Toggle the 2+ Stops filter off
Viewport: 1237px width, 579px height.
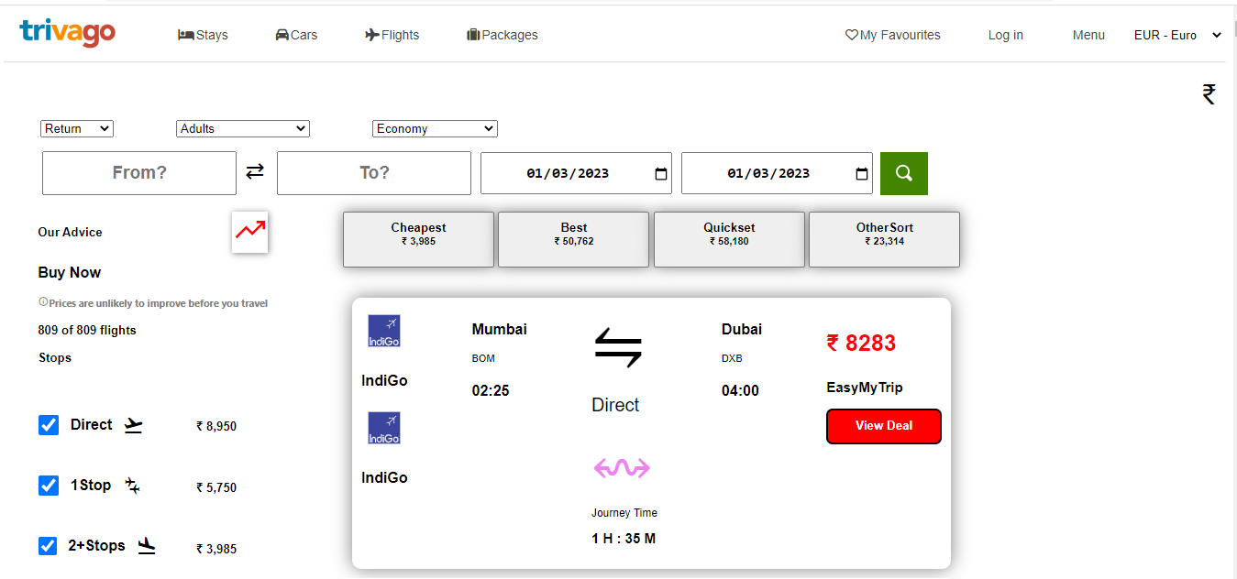pyautogui.click(x=48, y=545)
